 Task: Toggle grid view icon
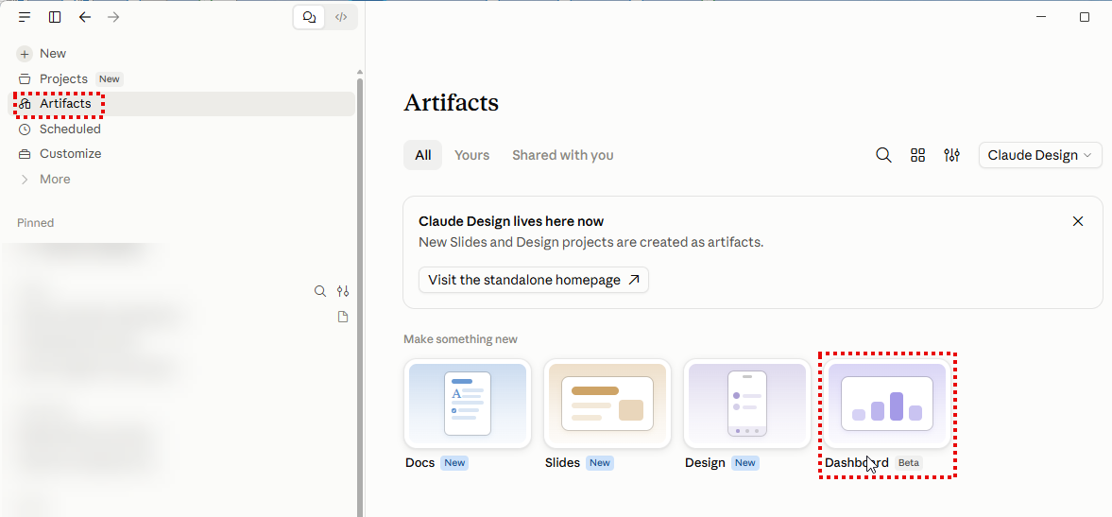tap(917, 155)
